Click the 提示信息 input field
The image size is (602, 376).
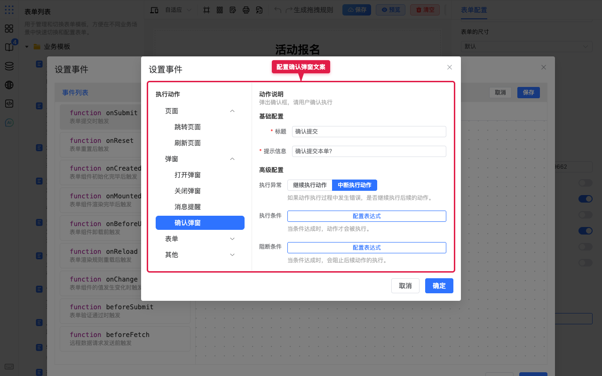369,151
